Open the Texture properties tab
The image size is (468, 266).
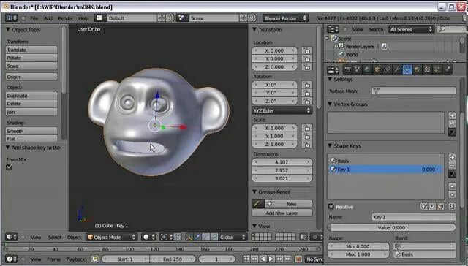point(427,69)
